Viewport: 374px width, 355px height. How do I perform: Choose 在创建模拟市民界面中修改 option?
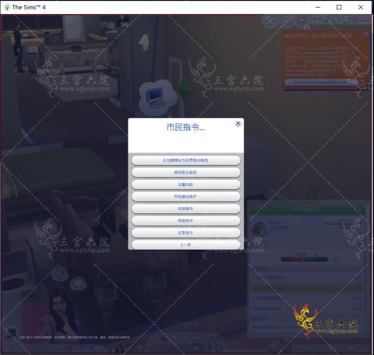tap(186, 161)
